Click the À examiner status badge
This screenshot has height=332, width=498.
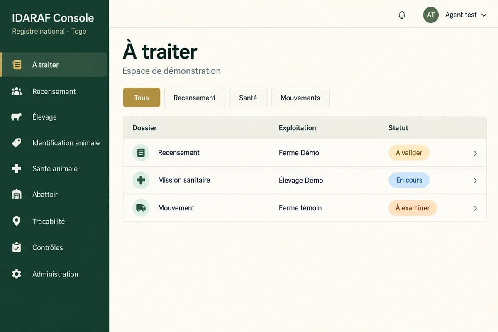413,208
